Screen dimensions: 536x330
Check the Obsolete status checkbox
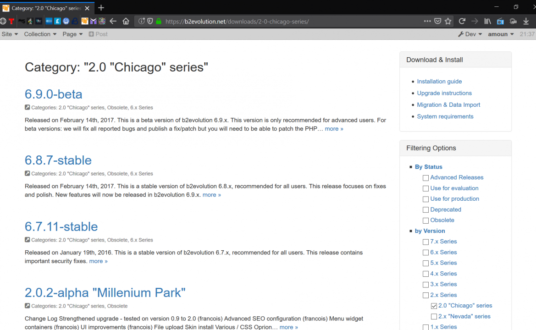tap(425, 220)
